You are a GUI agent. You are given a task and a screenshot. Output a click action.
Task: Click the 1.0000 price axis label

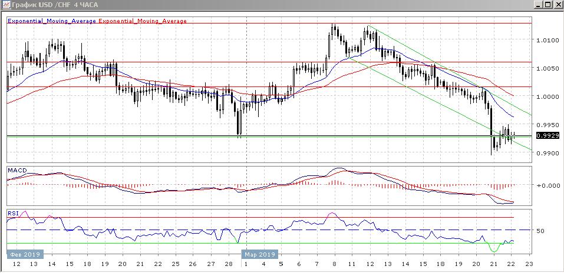[x=546, y=97]
